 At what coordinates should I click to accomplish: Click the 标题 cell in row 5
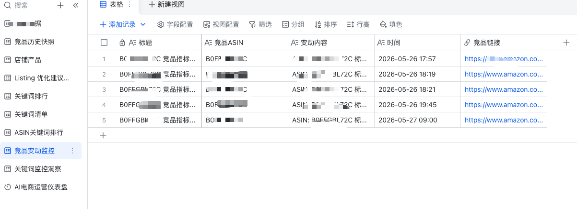pos(158,120)
